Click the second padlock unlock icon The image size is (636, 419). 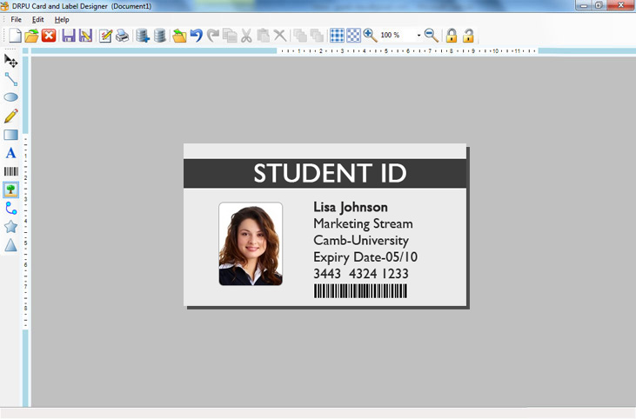coord(468,36)
